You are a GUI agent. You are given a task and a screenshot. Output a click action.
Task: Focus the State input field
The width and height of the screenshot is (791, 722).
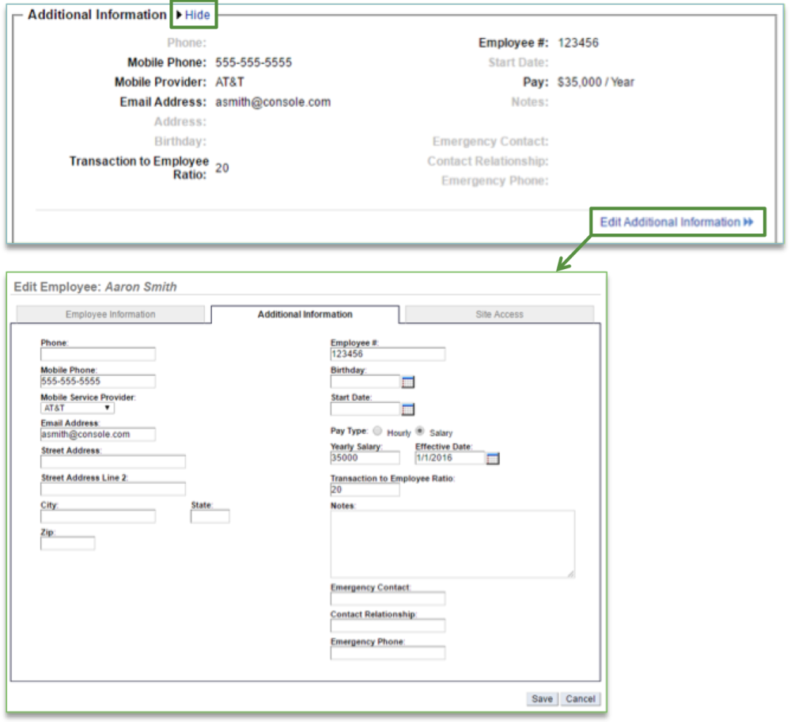pyautogui.click(x=210, y=516)
